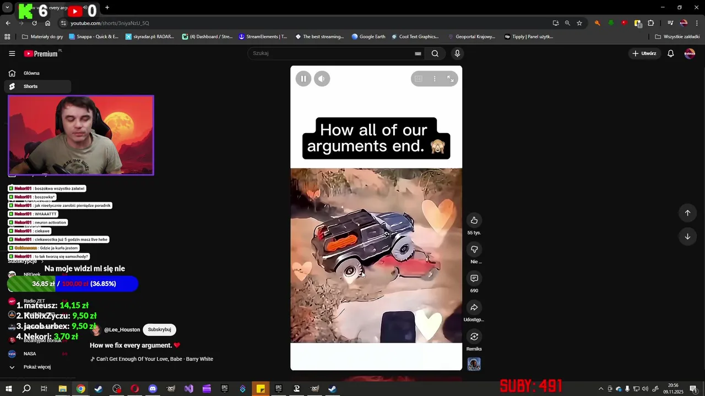Open Cool Text Graphics bookmark
Viewport: 705px width, 396px height.
point(415,37)
